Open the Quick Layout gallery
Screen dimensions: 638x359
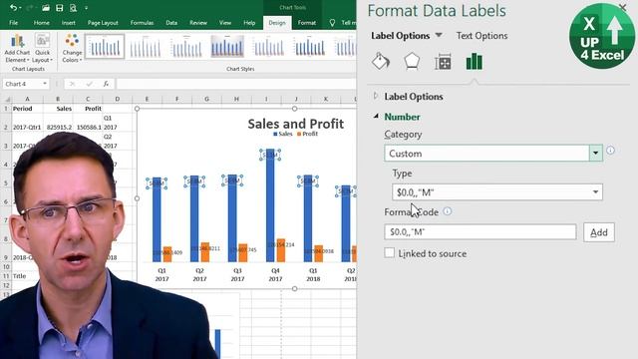[x=42, y=49]
